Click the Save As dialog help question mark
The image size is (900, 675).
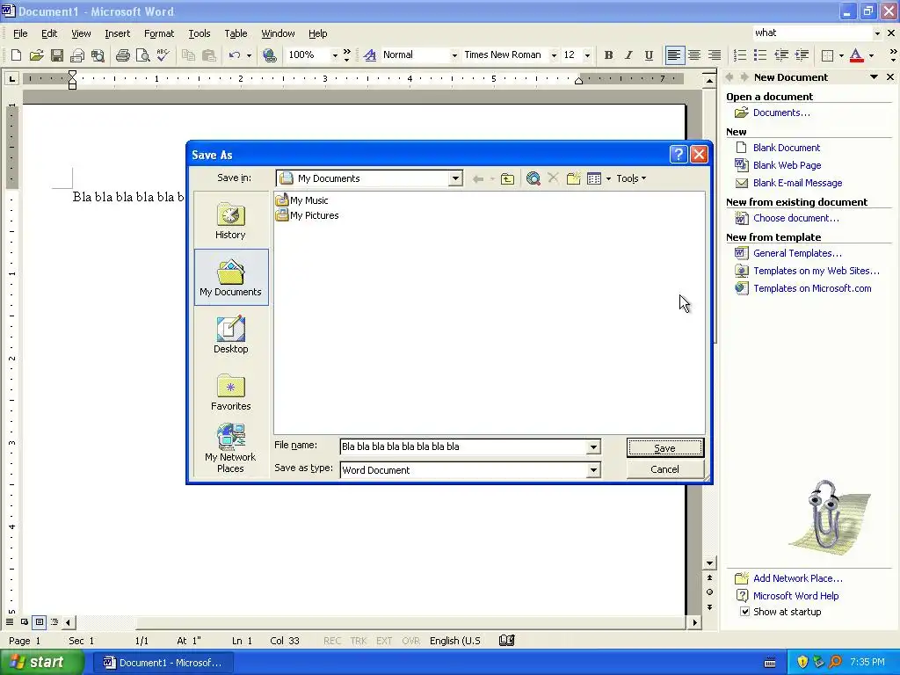[679, 154]
